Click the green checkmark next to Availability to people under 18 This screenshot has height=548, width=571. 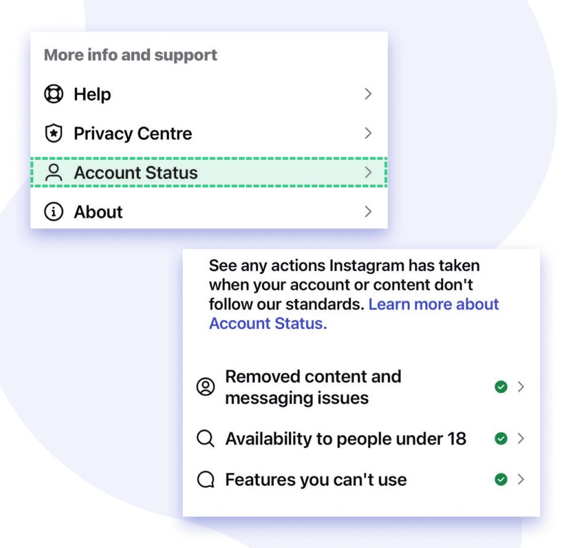[x=501, y=438]
